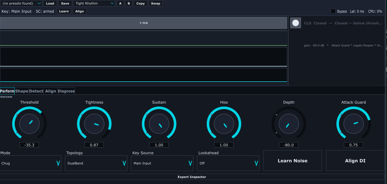This screenshot has width=387, height=184.
Task: Click the Threshold knob
Action: coord(29,124)
